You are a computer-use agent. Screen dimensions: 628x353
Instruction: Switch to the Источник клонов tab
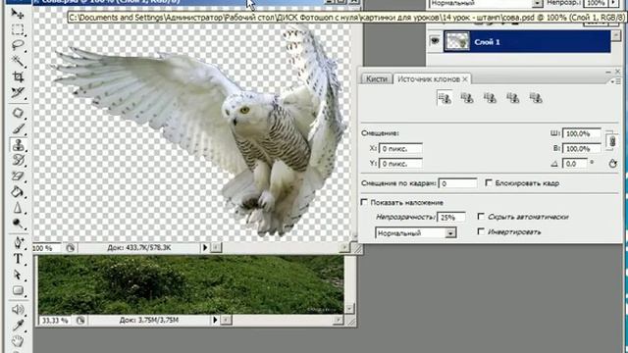tap(428, 79)
